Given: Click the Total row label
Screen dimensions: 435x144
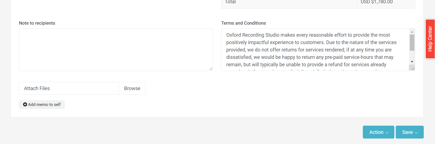Looking at the screenshot, I should click(x=230, y=2).
